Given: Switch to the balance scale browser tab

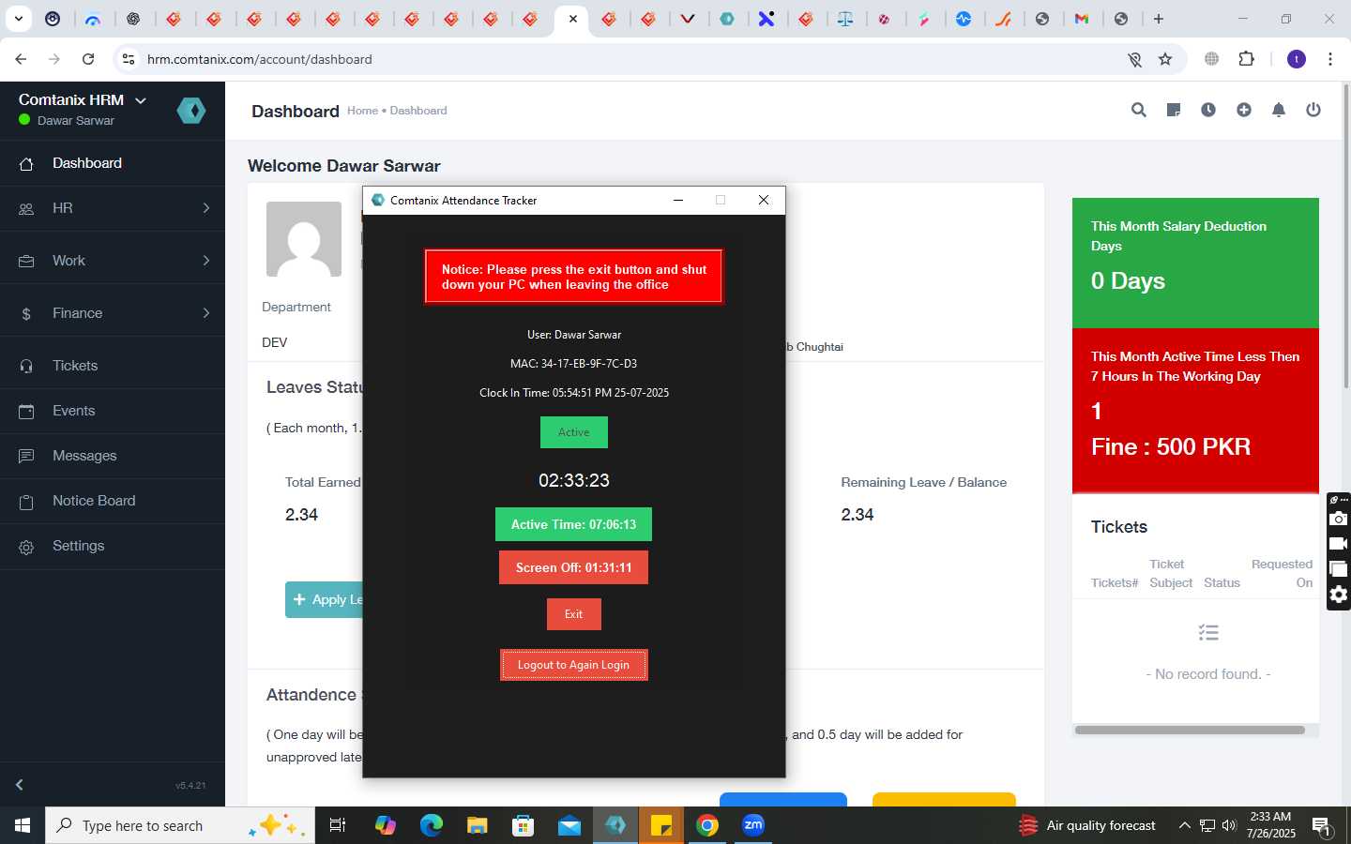Looking at the screenshot, I should pos(845,19).
